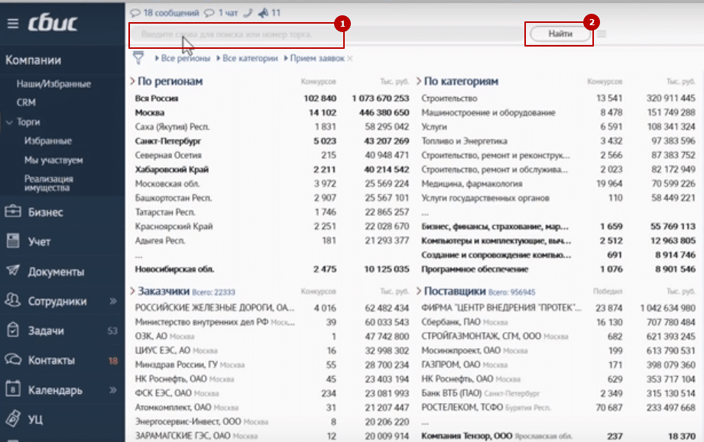This screenshot has width=704, height=442.
Task: Select the Вся Россия region row
Action: [271, 98]
